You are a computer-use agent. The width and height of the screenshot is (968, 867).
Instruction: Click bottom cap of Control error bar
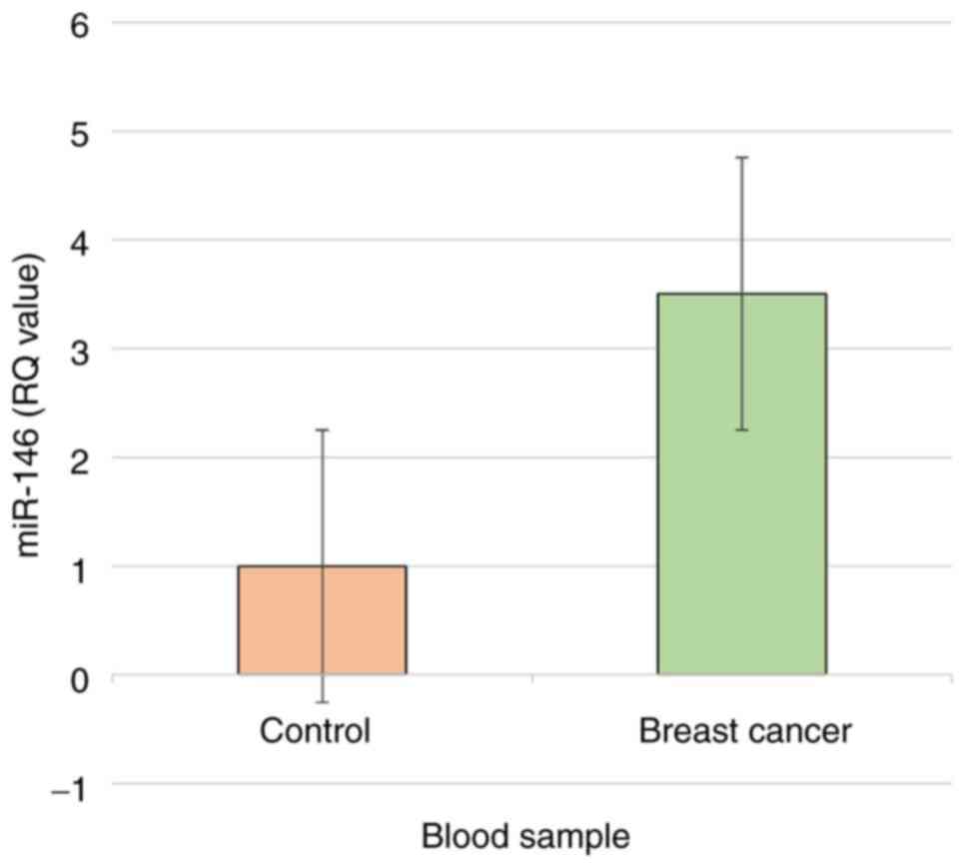pos(322,702)
